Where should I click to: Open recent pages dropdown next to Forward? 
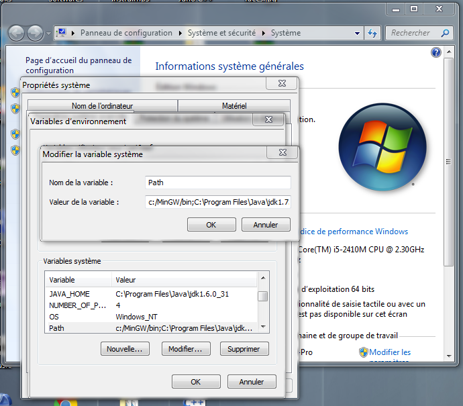(48, 34)
